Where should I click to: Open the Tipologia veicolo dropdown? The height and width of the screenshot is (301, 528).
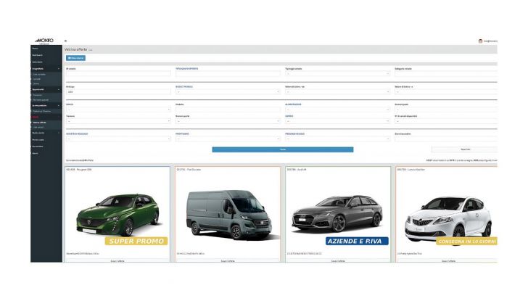337,73
